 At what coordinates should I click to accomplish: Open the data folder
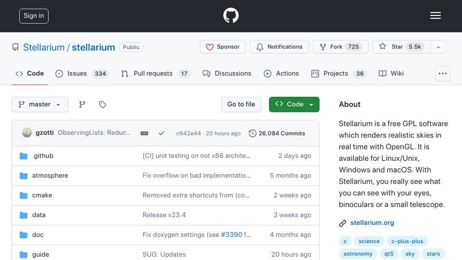[39, 215]
